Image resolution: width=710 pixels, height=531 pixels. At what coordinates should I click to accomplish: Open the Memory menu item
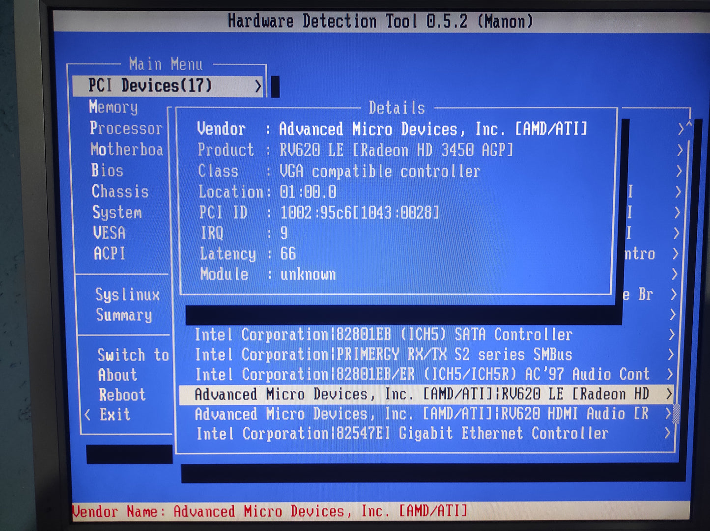point(114,107)
